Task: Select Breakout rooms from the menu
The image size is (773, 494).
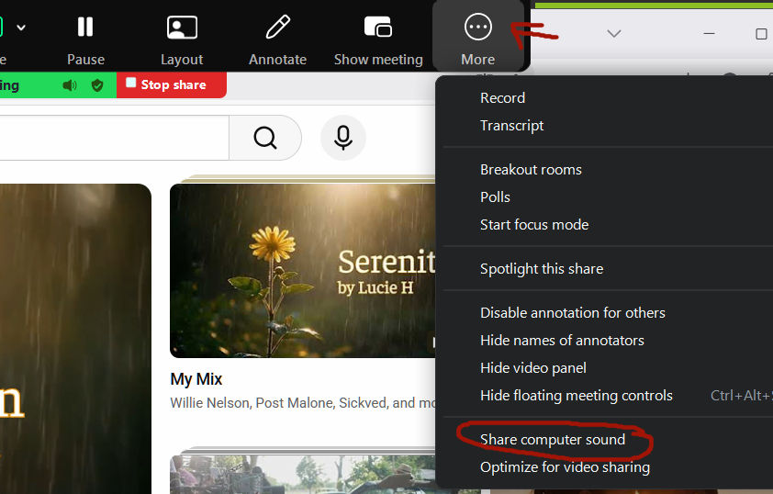Action: click(x=531, y=170)
